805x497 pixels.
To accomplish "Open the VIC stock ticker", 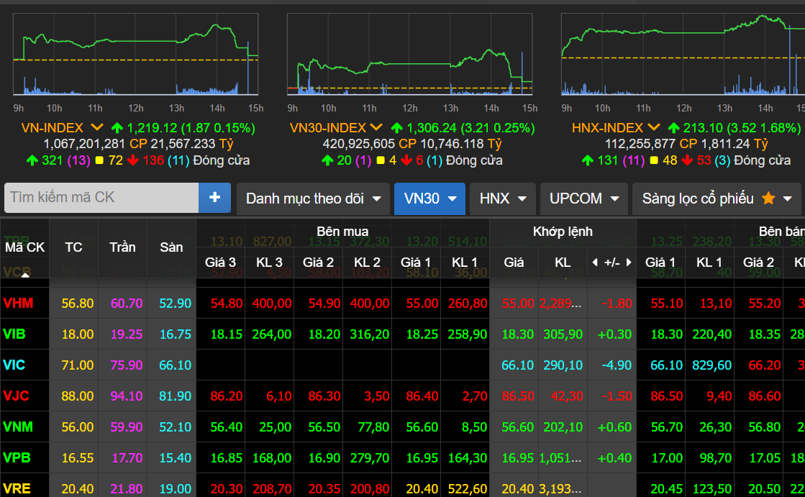I will coord(14,365).
